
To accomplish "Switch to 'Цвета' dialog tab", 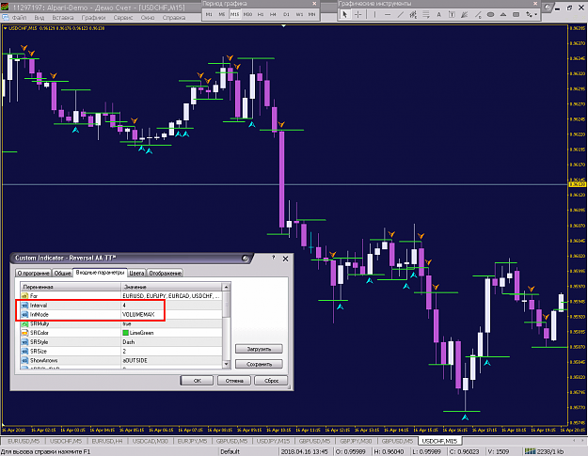I will [x=136, y=274].
